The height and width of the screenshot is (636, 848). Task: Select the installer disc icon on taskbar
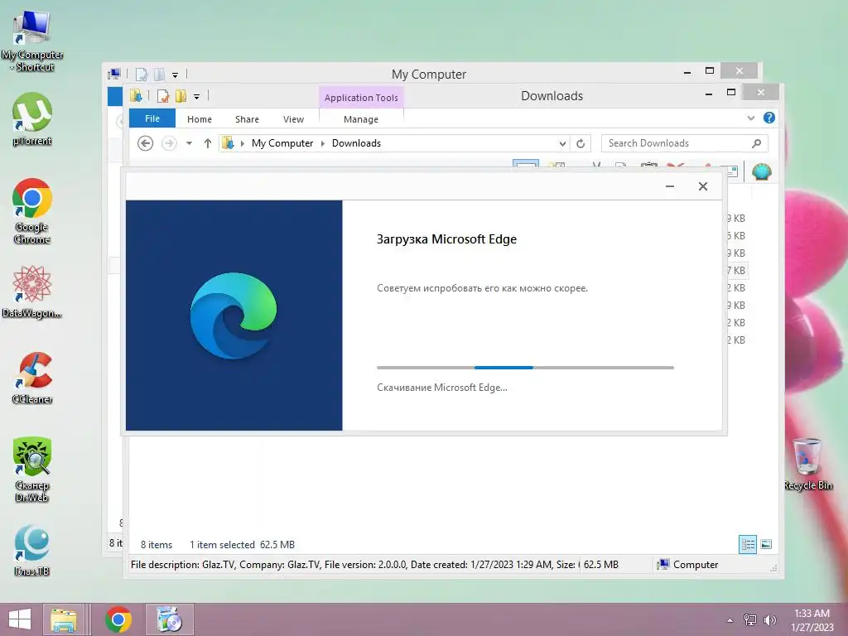tap(169, 619)
